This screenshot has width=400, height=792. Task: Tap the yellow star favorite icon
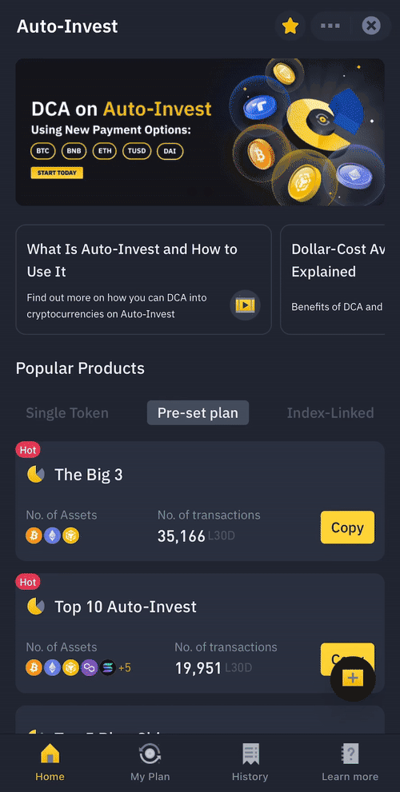290,26
